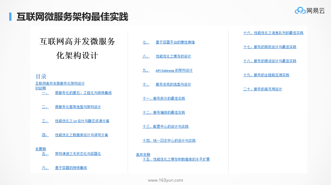Open chapter 九、API Gateway的架构设计
The width and height of the screenshot is (331, 185).
(x=168, y=70)
